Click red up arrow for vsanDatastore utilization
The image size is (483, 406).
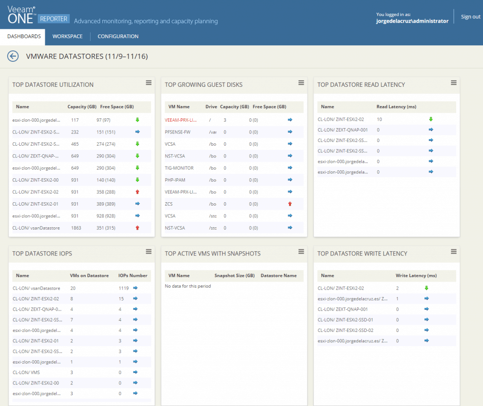137,228
